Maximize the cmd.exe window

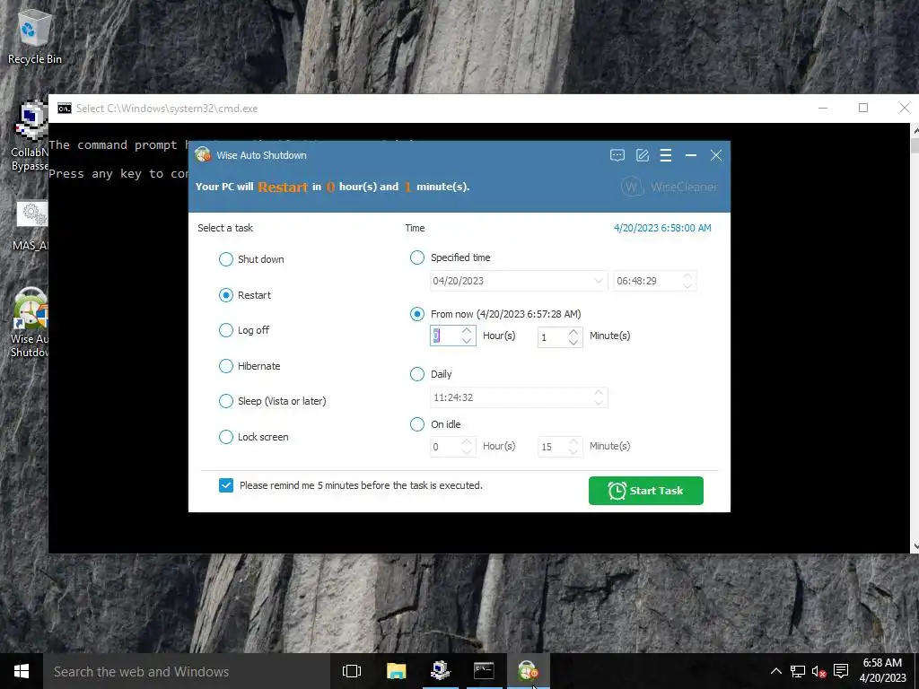(863, 109)
